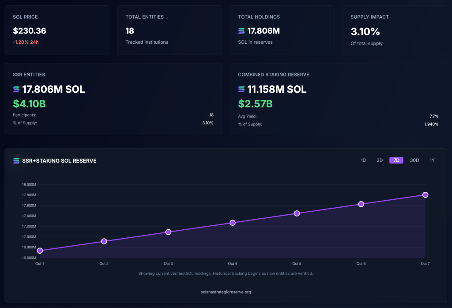Select the highlighted 7D range tab

tap(396, 160)
